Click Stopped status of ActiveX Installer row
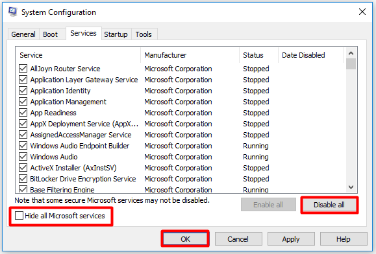376x254 pixels. pos(256,168)
